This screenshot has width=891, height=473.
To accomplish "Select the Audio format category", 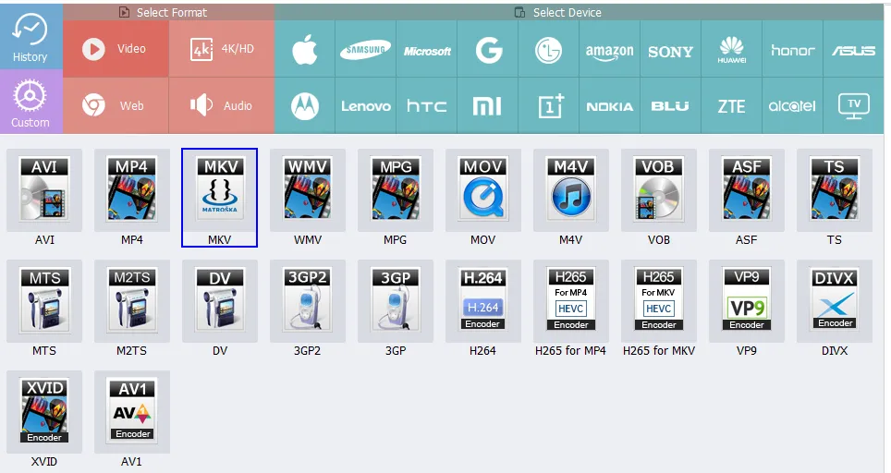I will [x=222, y=105].
